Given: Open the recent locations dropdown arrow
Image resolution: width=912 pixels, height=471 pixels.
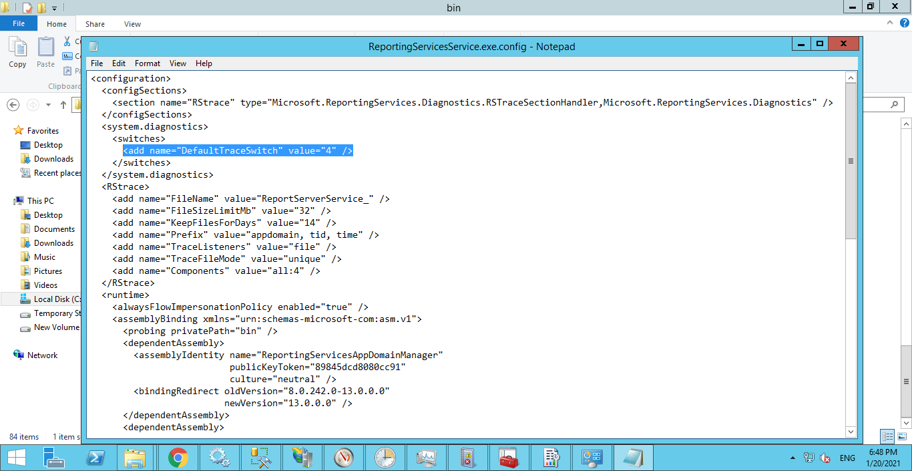Looking at the screenshot, I should [x=48, y=105].
